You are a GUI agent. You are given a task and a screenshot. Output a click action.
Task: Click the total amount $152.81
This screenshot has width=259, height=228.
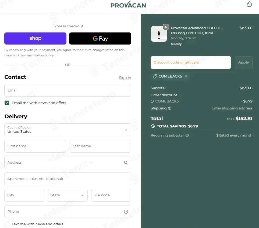pyautogui.click(x=244, y=119)
